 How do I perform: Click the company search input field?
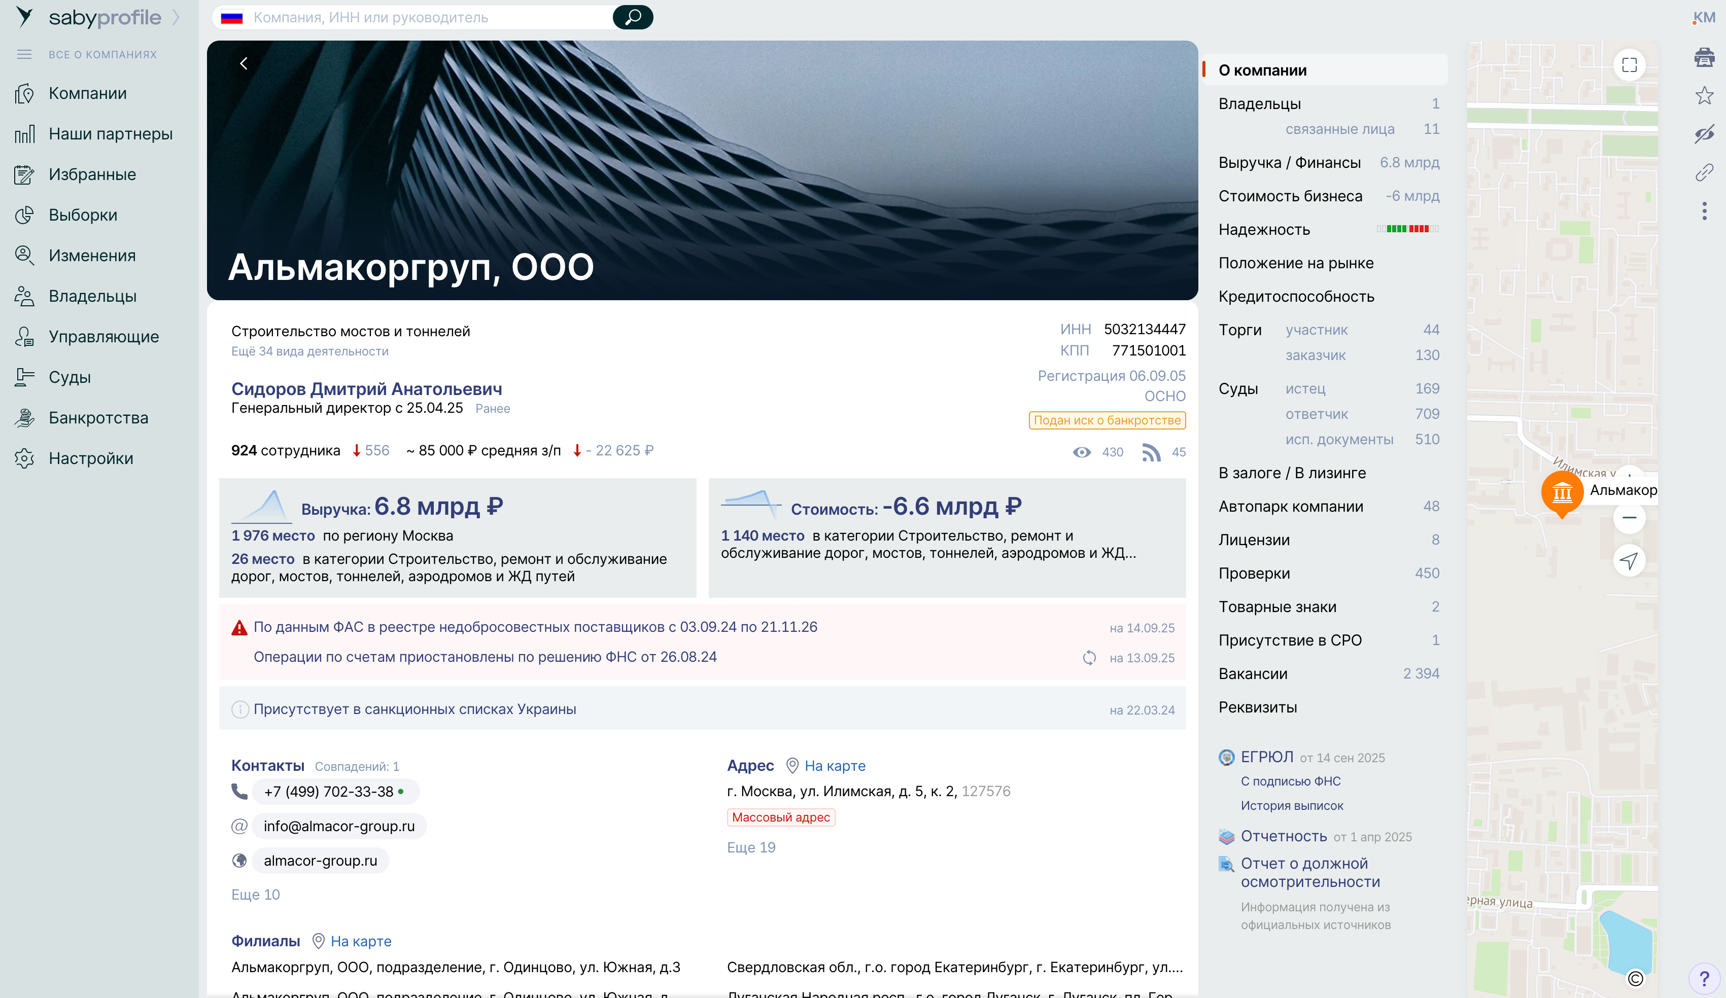pyautogui.click(x=425, y=17)
